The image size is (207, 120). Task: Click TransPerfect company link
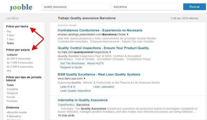66,105
